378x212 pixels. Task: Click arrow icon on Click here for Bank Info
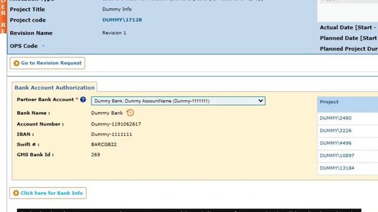pyautogui.click(x=16, y=193)
